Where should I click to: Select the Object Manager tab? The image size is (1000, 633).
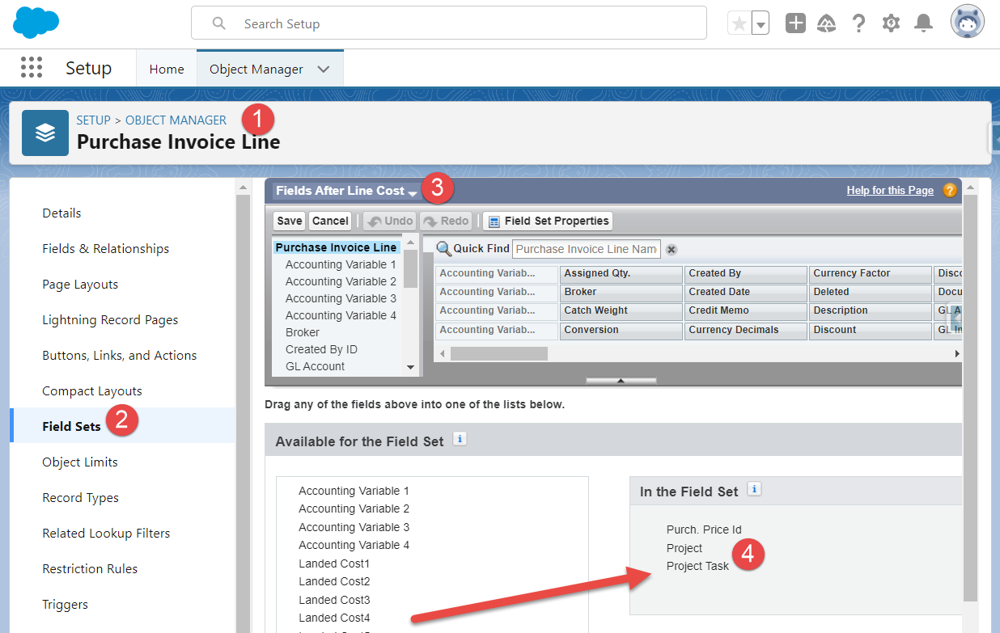coord(256,69)
